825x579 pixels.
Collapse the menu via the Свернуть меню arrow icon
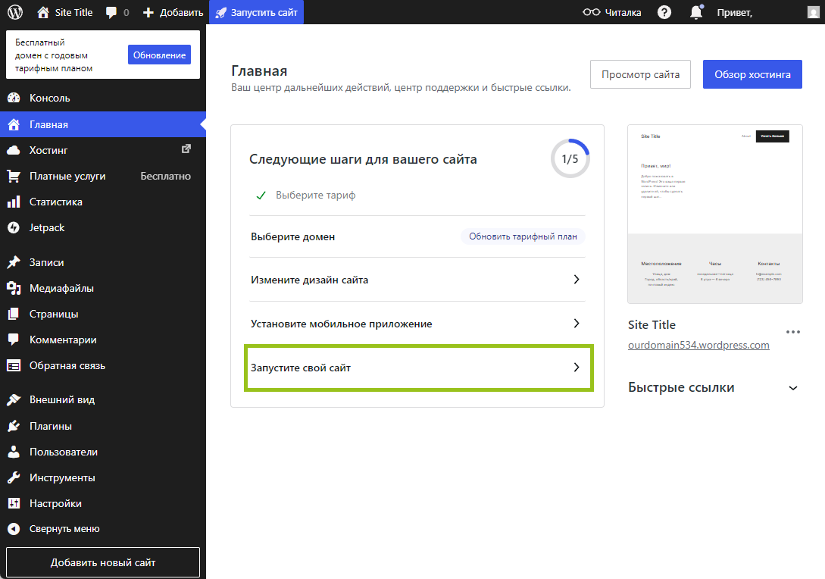(14, 529)
